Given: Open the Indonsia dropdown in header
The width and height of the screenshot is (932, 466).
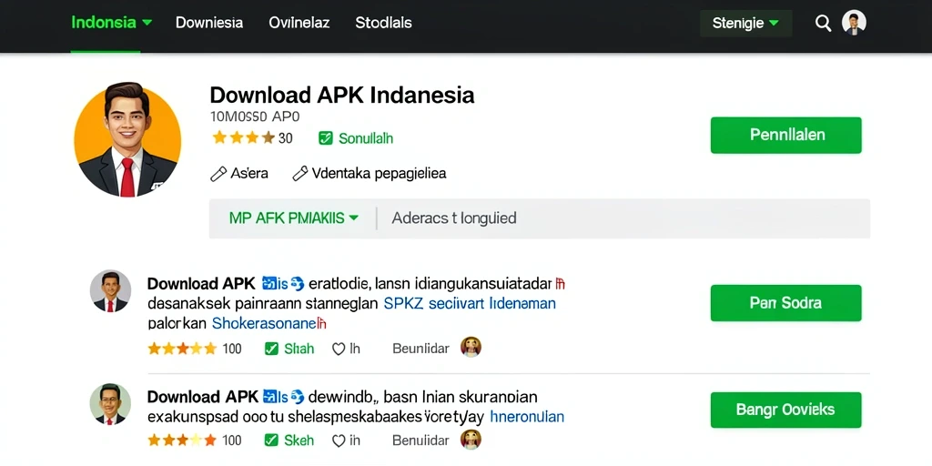Looking at the screenshot, I should [x=112, y=23].
